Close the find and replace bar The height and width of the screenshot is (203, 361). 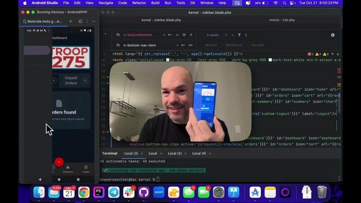tap(332, 35)
